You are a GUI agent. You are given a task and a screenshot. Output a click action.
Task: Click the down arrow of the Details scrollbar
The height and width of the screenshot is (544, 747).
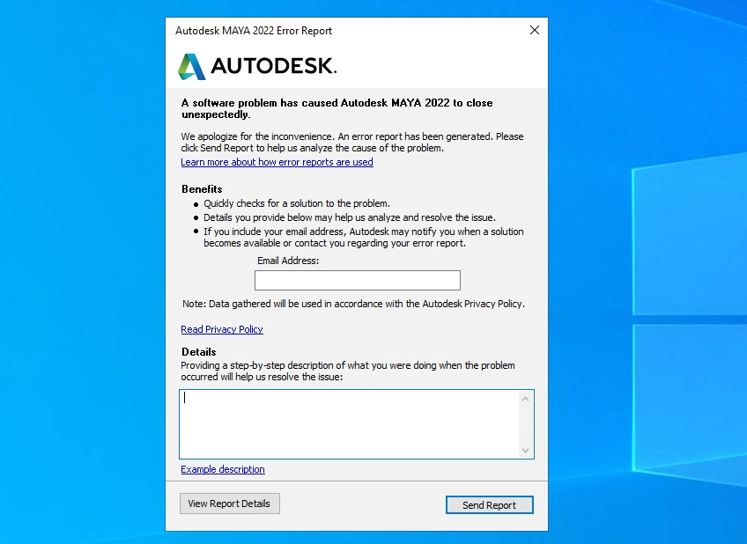click(x=526, y=450)
